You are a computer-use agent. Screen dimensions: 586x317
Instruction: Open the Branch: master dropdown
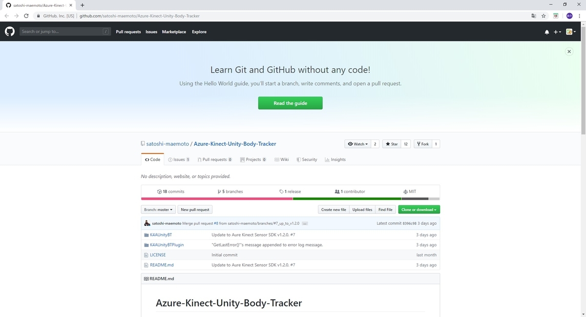pos(158,210)
